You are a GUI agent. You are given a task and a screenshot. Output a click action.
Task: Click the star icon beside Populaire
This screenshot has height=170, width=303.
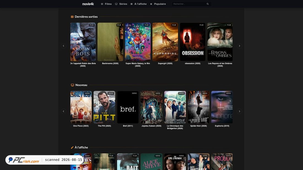pyautogui.click(x=151, y=4)
